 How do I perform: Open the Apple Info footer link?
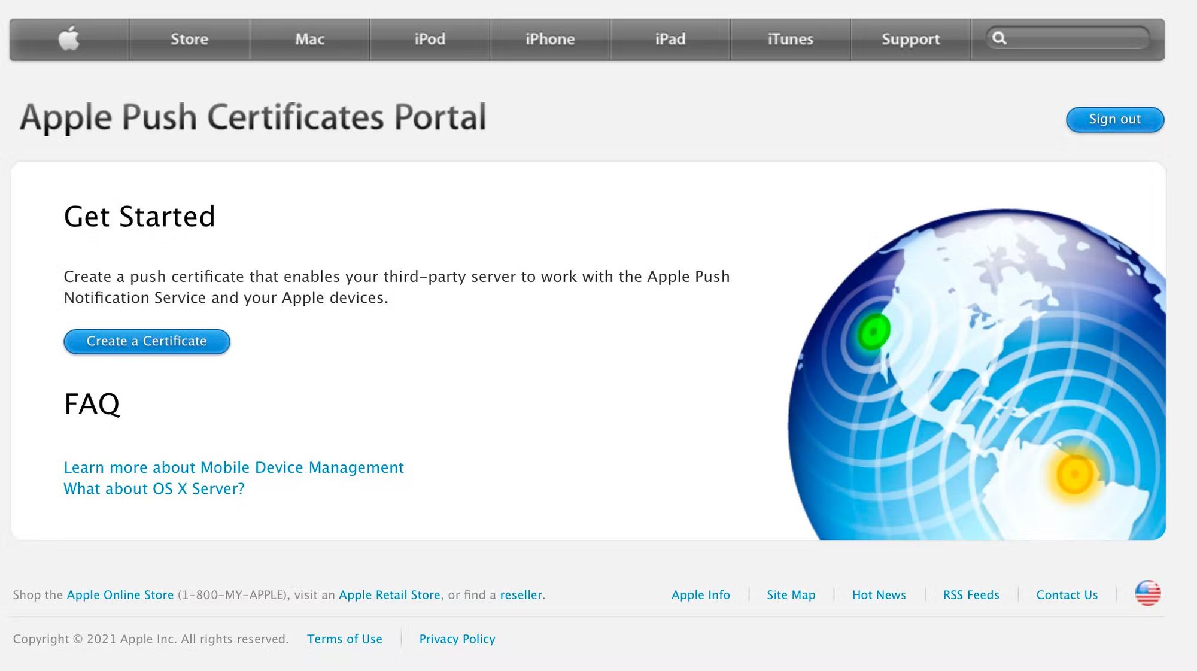click(x=700, y=595)
